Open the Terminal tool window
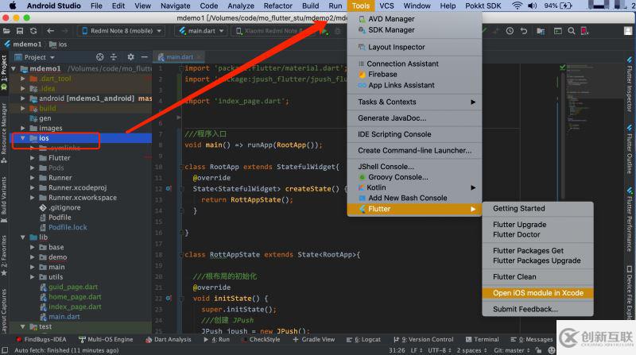 (486, 339)
